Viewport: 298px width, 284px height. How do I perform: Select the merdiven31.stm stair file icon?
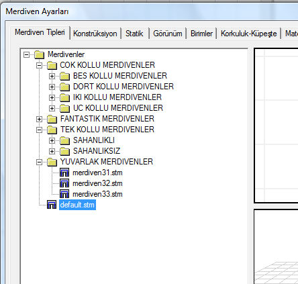point(64,173)
